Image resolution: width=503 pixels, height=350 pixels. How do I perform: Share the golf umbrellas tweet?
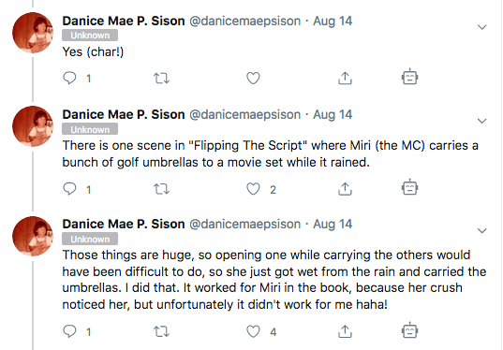click(345, 189)
